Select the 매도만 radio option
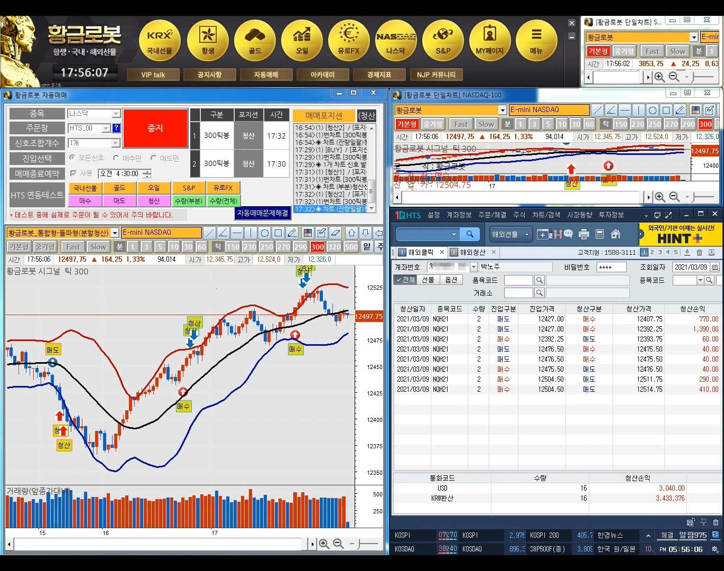 pos(153,158)
